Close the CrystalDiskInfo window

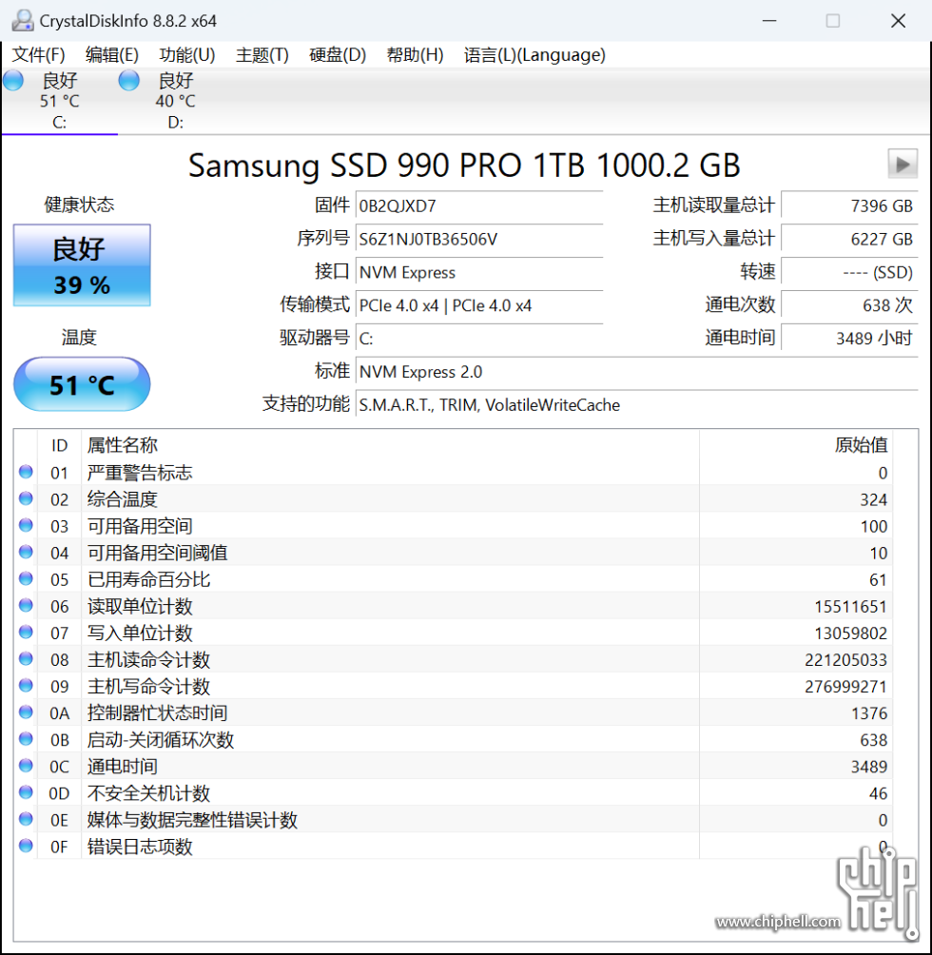(x=898, y=21)
